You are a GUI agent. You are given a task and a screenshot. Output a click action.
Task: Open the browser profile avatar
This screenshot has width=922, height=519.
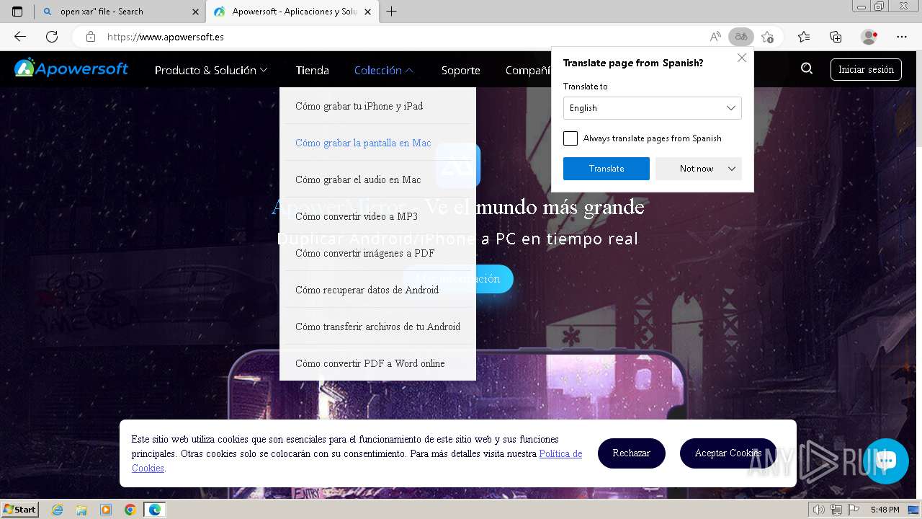869,37
